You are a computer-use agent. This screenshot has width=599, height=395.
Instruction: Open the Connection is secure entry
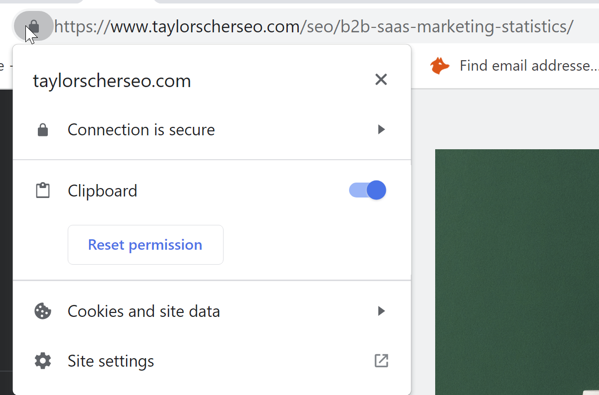tap(141, 130)
